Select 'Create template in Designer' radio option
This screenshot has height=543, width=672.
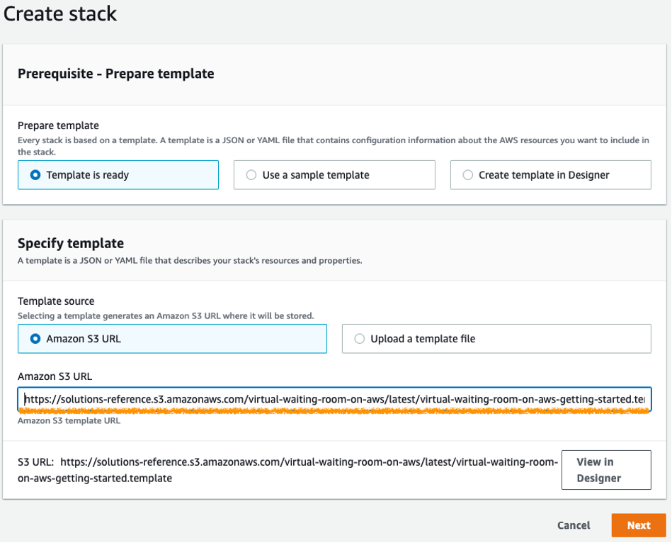click(x=467, y=175)
